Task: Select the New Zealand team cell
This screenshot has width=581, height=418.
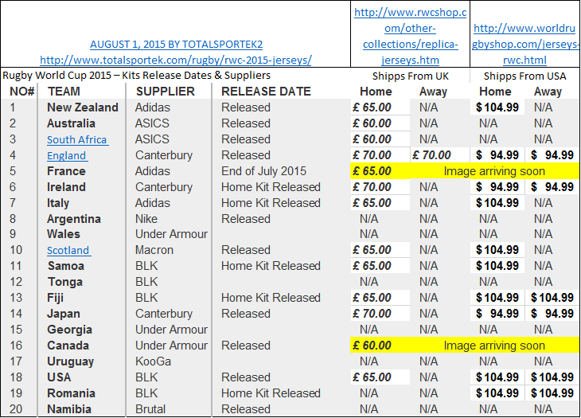Action: 82,107
